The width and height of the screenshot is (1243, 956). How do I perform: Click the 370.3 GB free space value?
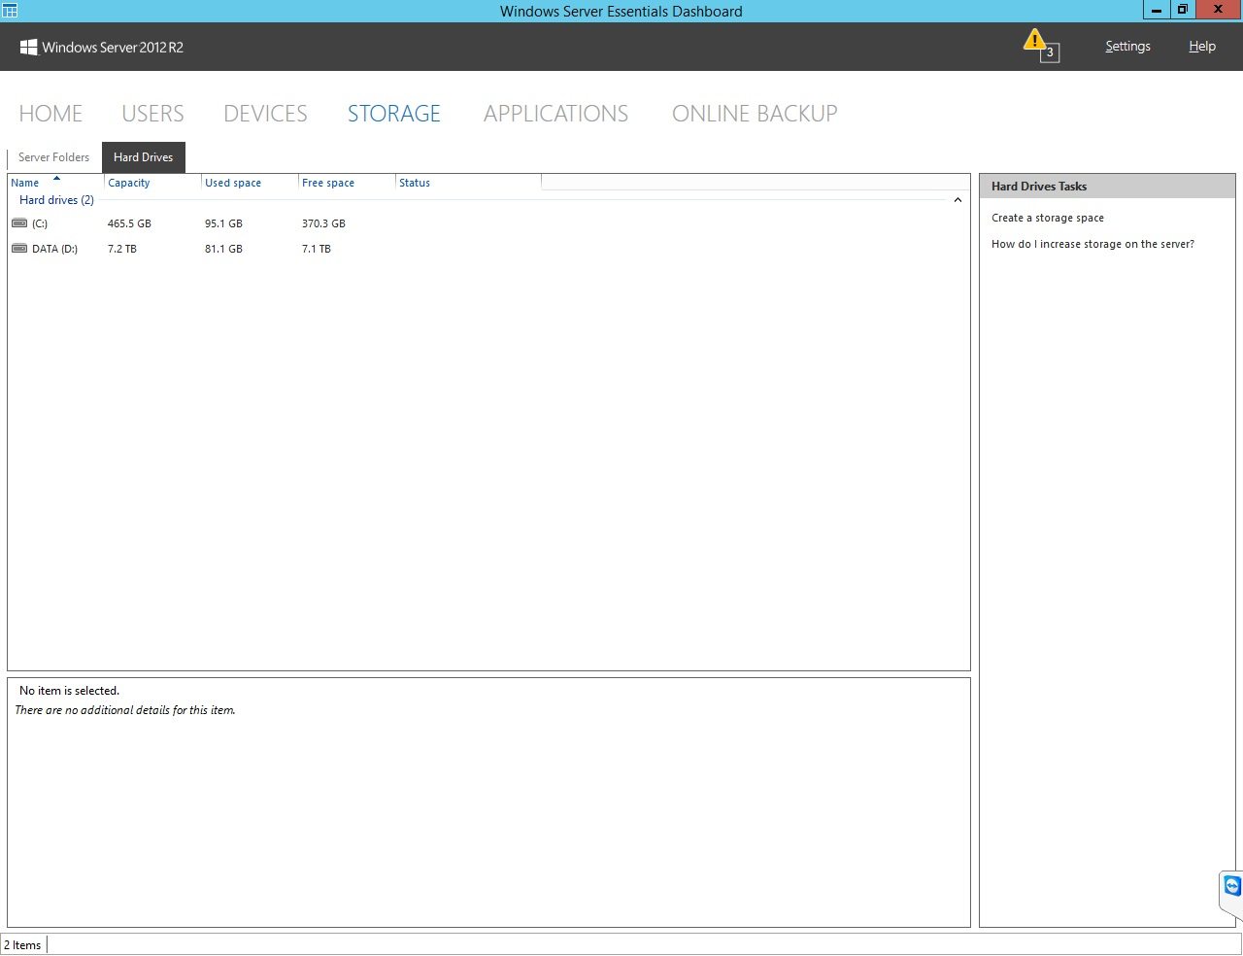[323, 223]
